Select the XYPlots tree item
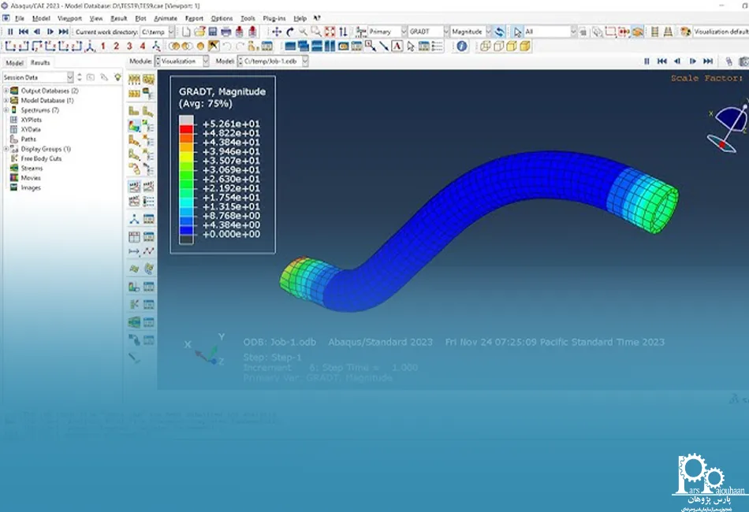Screen dimensions: 749x512 [31, 120]
